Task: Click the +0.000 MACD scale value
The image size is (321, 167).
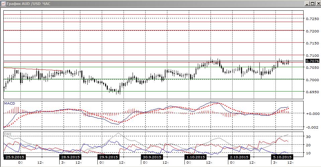Action: click(x=312, y=114)
